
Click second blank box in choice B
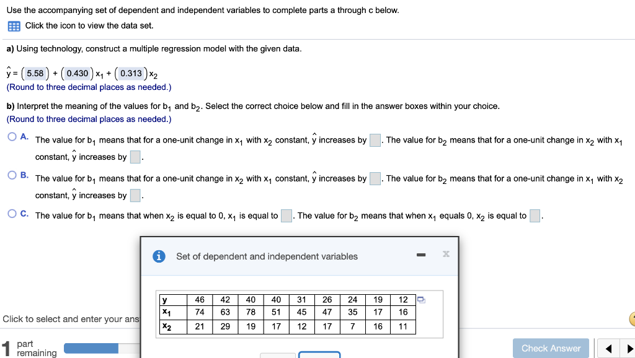pyautogui.click(x=135, y=195)
